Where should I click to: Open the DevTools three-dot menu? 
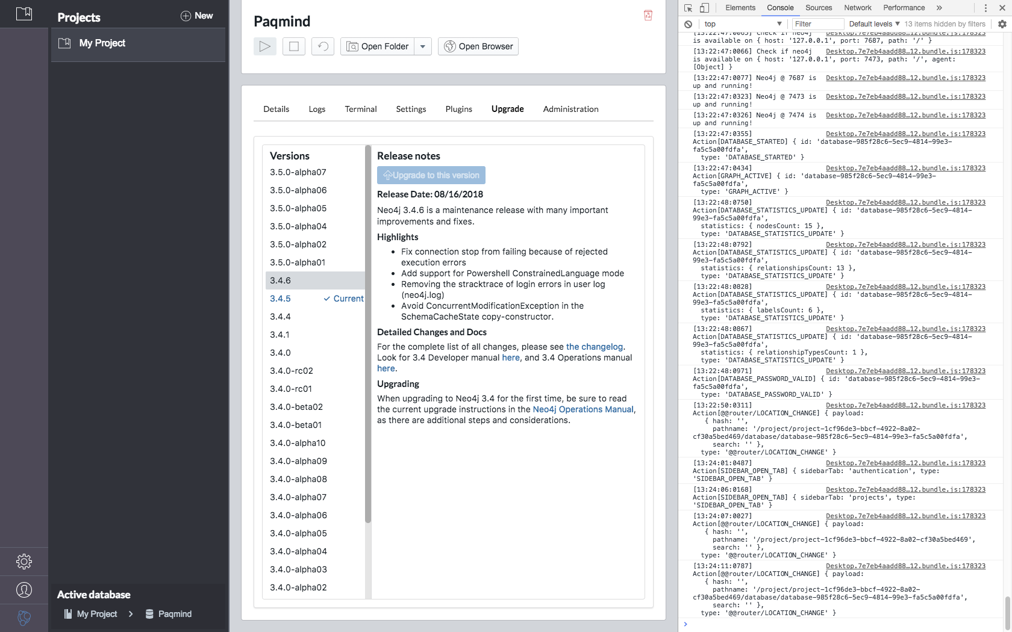985,8
